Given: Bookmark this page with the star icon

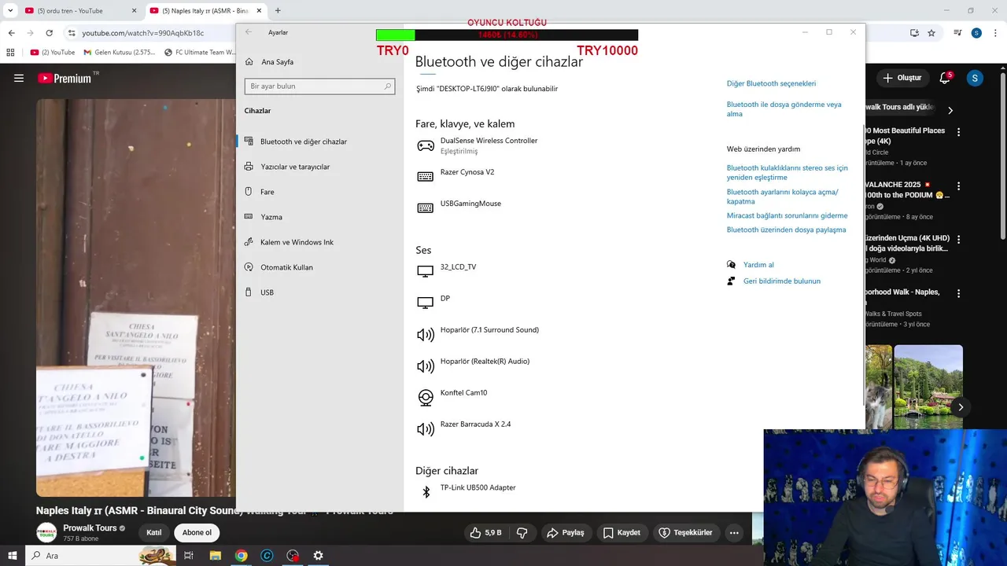Looking at the screenshot, I should click(931, 33).
